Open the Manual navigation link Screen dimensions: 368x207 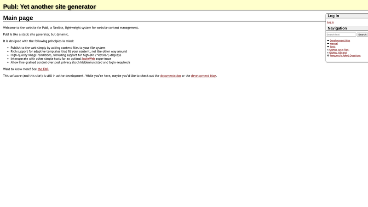[334, 44]
